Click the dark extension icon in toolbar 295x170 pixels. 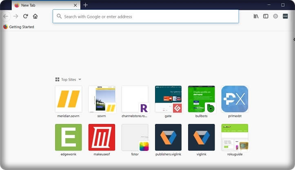285,16
